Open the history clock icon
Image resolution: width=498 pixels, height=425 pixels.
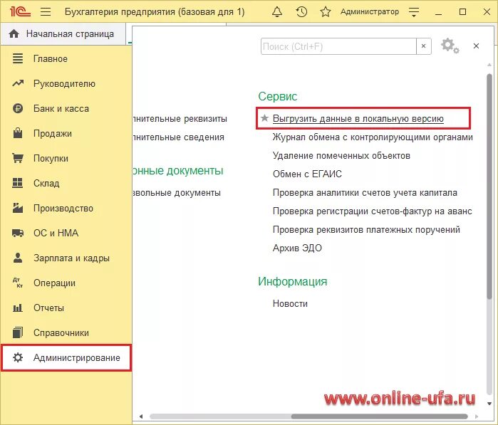click(x=301, y=11)
